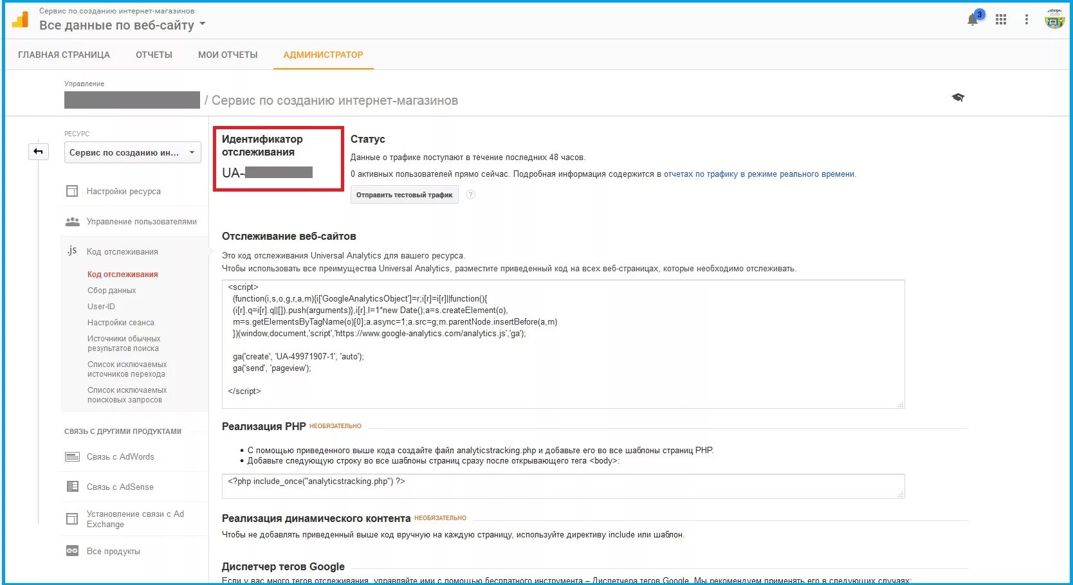Click the back arrow button in sidebar

pyautogui.click(x=39, y=152)
